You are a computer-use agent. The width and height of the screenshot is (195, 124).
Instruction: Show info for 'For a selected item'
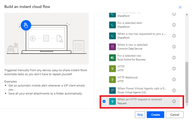[174, 25]
